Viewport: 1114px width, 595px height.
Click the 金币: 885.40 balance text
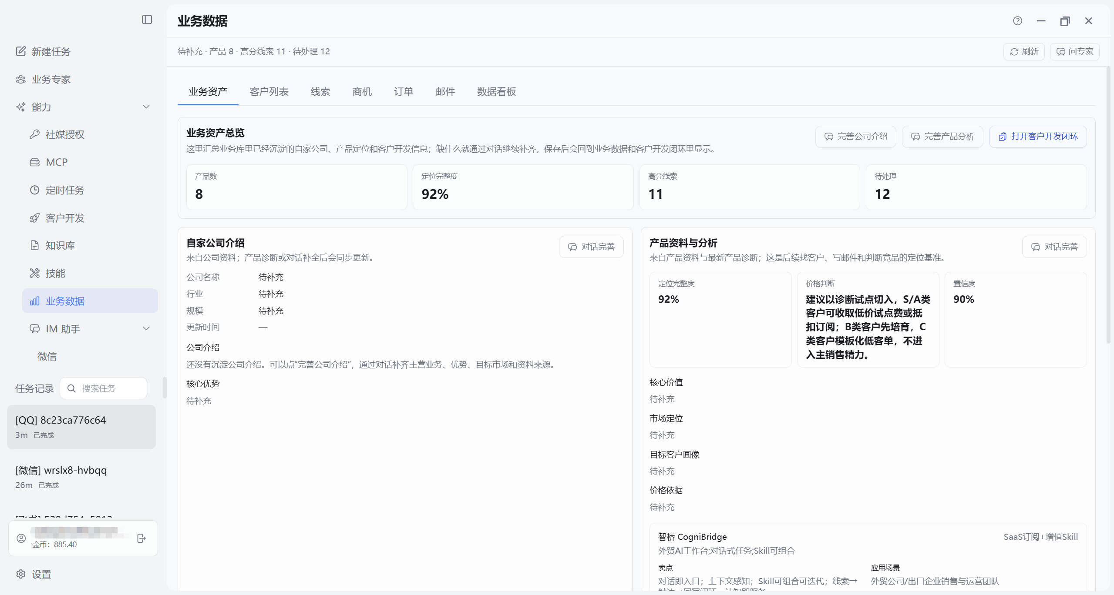pos(54,545)
